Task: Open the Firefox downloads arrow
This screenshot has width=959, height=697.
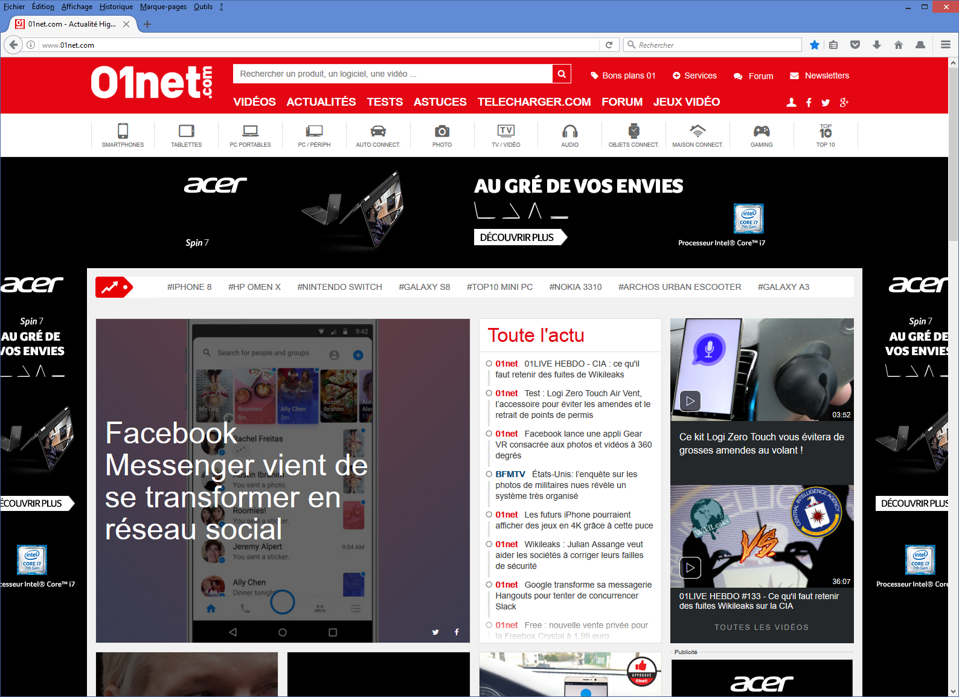Action: point(877,45)
